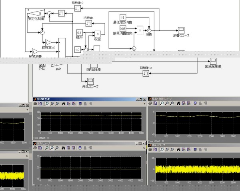Save axes settings in 国民総生産 scope

(x=68, y=103)
